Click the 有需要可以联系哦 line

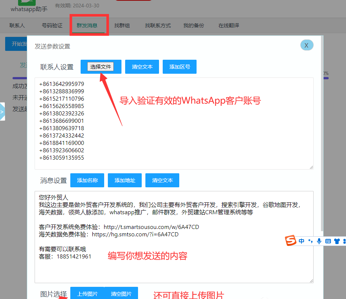click(63, 249)
